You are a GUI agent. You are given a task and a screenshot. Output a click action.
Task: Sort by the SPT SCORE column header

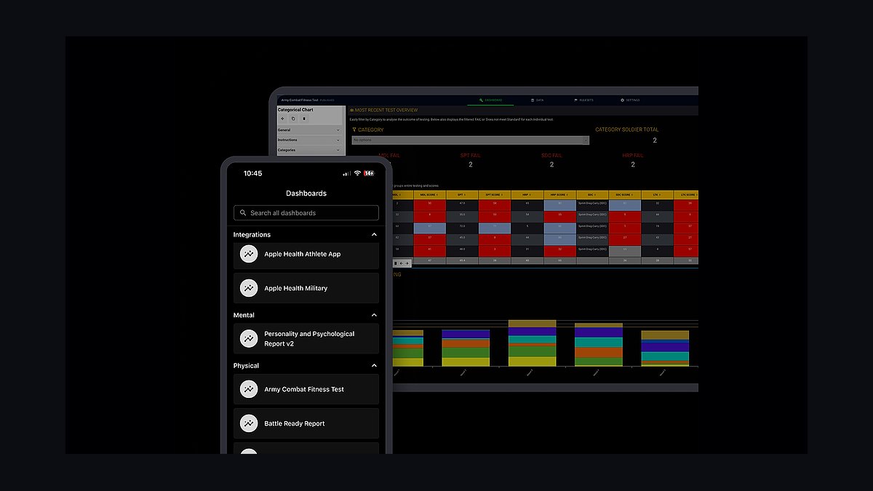(495, 195)
